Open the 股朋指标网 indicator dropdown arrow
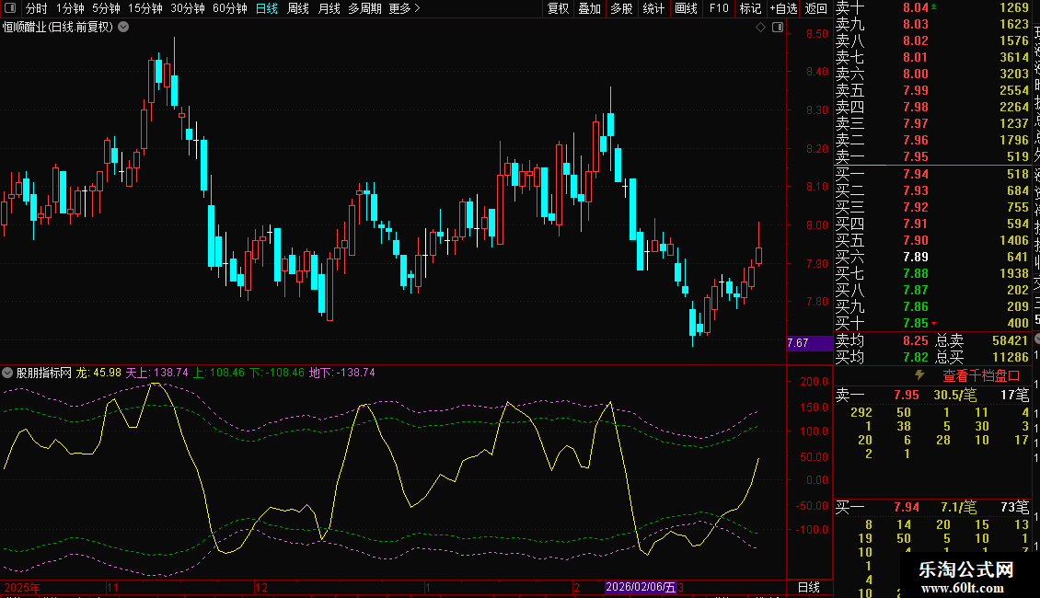This screenshot has height=598, width=1040. [8, 373]
